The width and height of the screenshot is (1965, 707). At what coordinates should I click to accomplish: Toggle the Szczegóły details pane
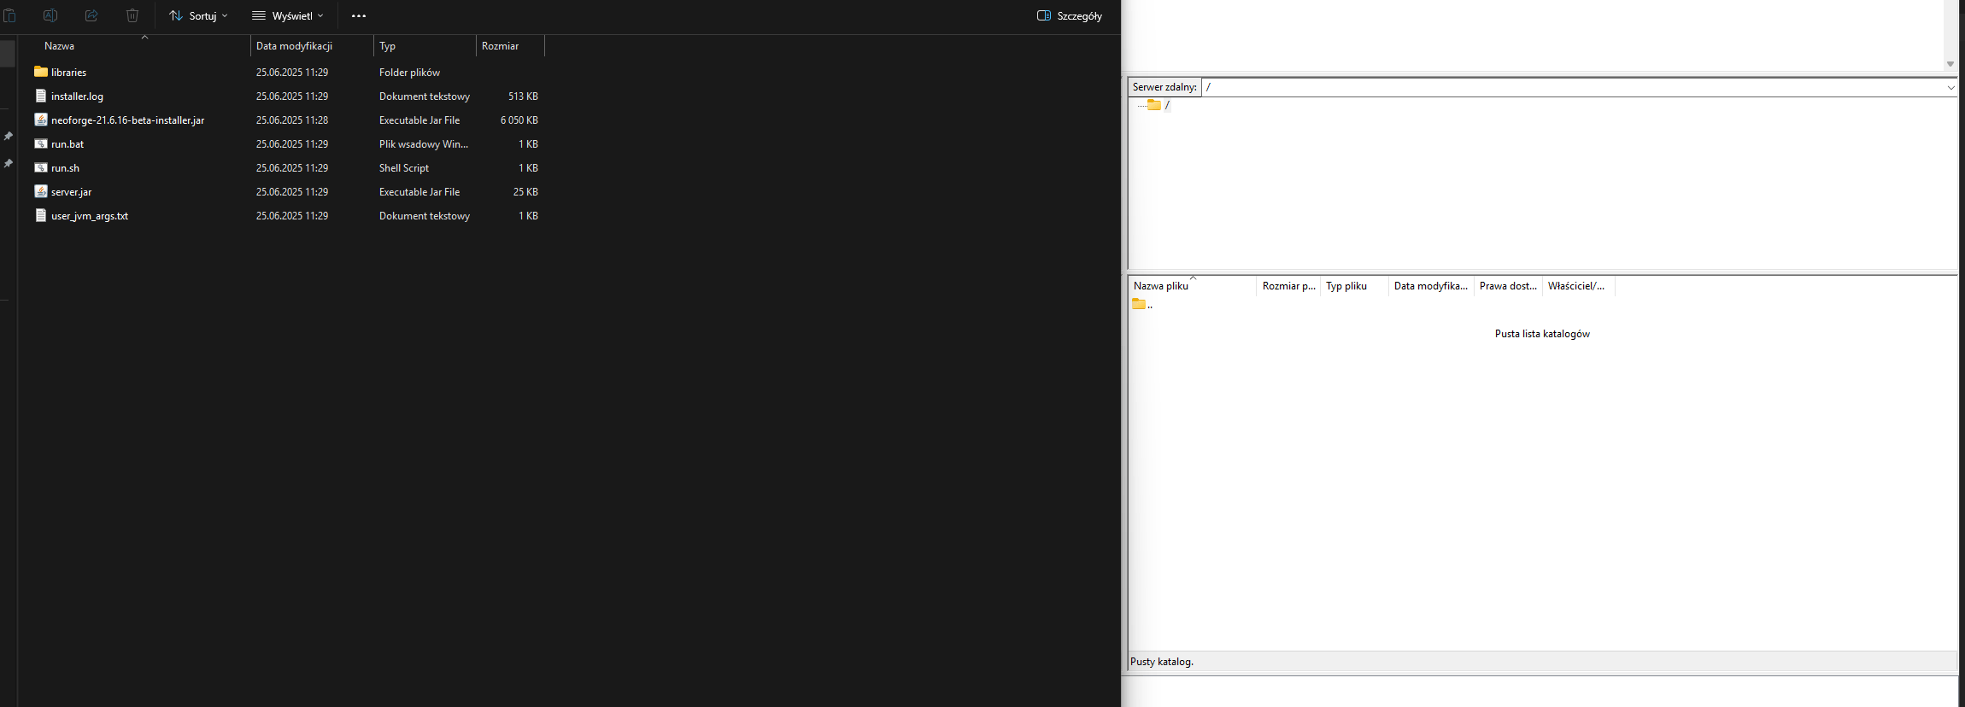(1070, 16)
